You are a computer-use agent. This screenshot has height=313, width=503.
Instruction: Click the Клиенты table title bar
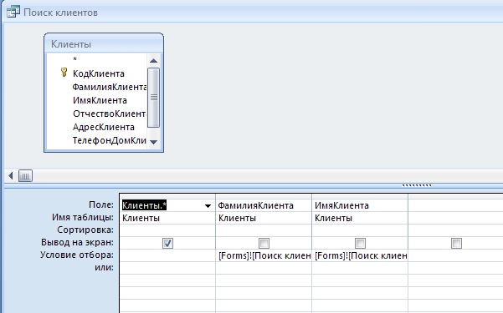click(104, 43)
